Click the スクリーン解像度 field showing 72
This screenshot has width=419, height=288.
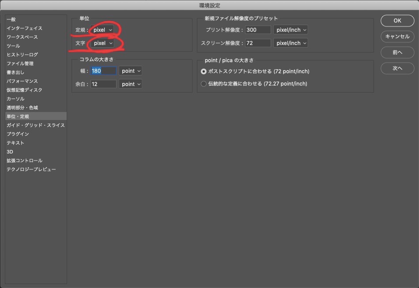click(x=257, y=43)
